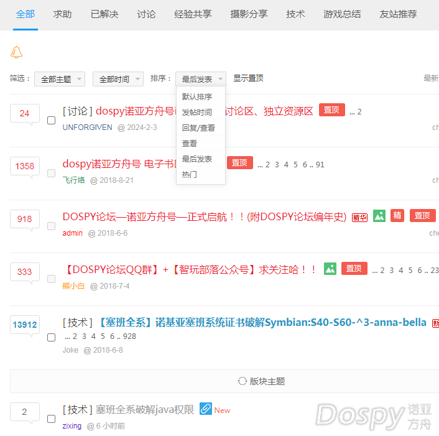This screenshot has height=436, width=439.
Task: Switch to the 经验共享 tab
Action: tap(193, 14)
